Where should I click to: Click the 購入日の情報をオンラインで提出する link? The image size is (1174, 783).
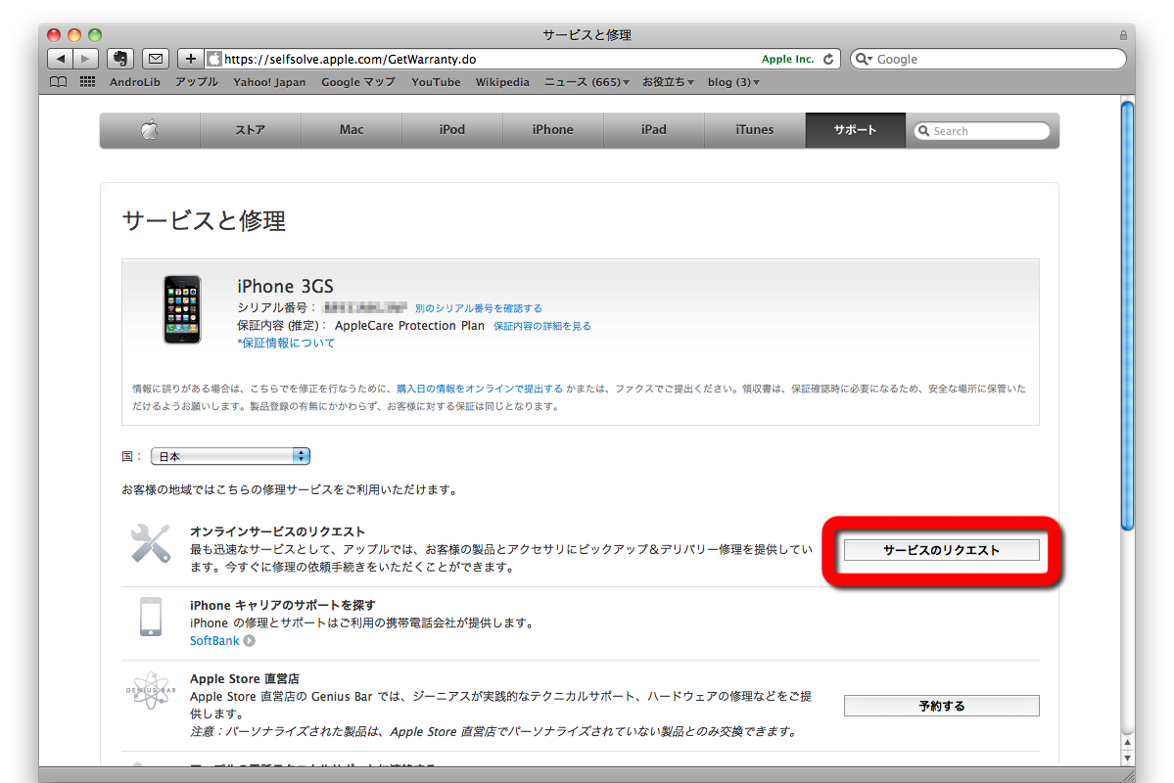pos(479,389)
